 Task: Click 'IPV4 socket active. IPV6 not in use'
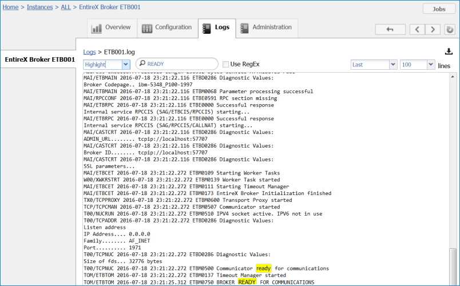click(x=203, y=213)
